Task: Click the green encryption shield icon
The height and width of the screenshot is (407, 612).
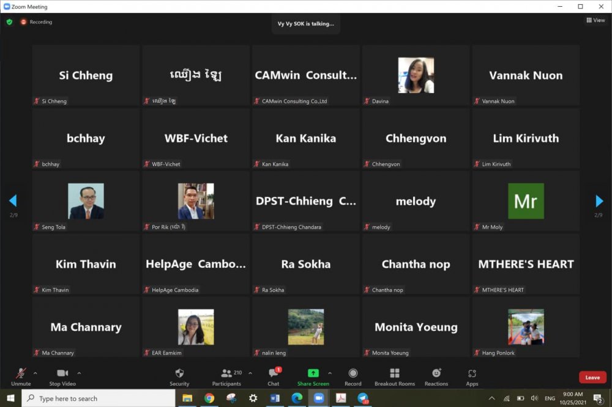Action: coord(9,22)
